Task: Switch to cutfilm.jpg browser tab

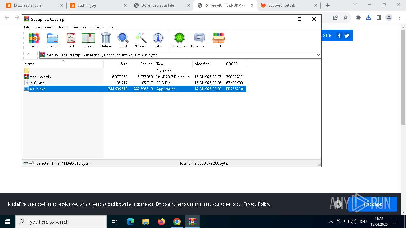Action: click(x=99, y=5)
